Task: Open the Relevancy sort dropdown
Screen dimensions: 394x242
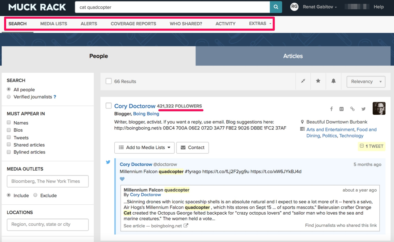Action: click(x=366, y=82)
